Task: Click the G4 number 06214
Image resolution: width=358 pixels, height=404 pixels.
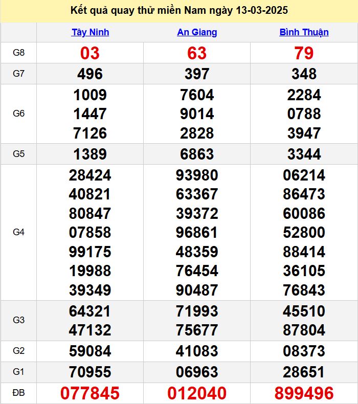Action: [x=304, y=175]
